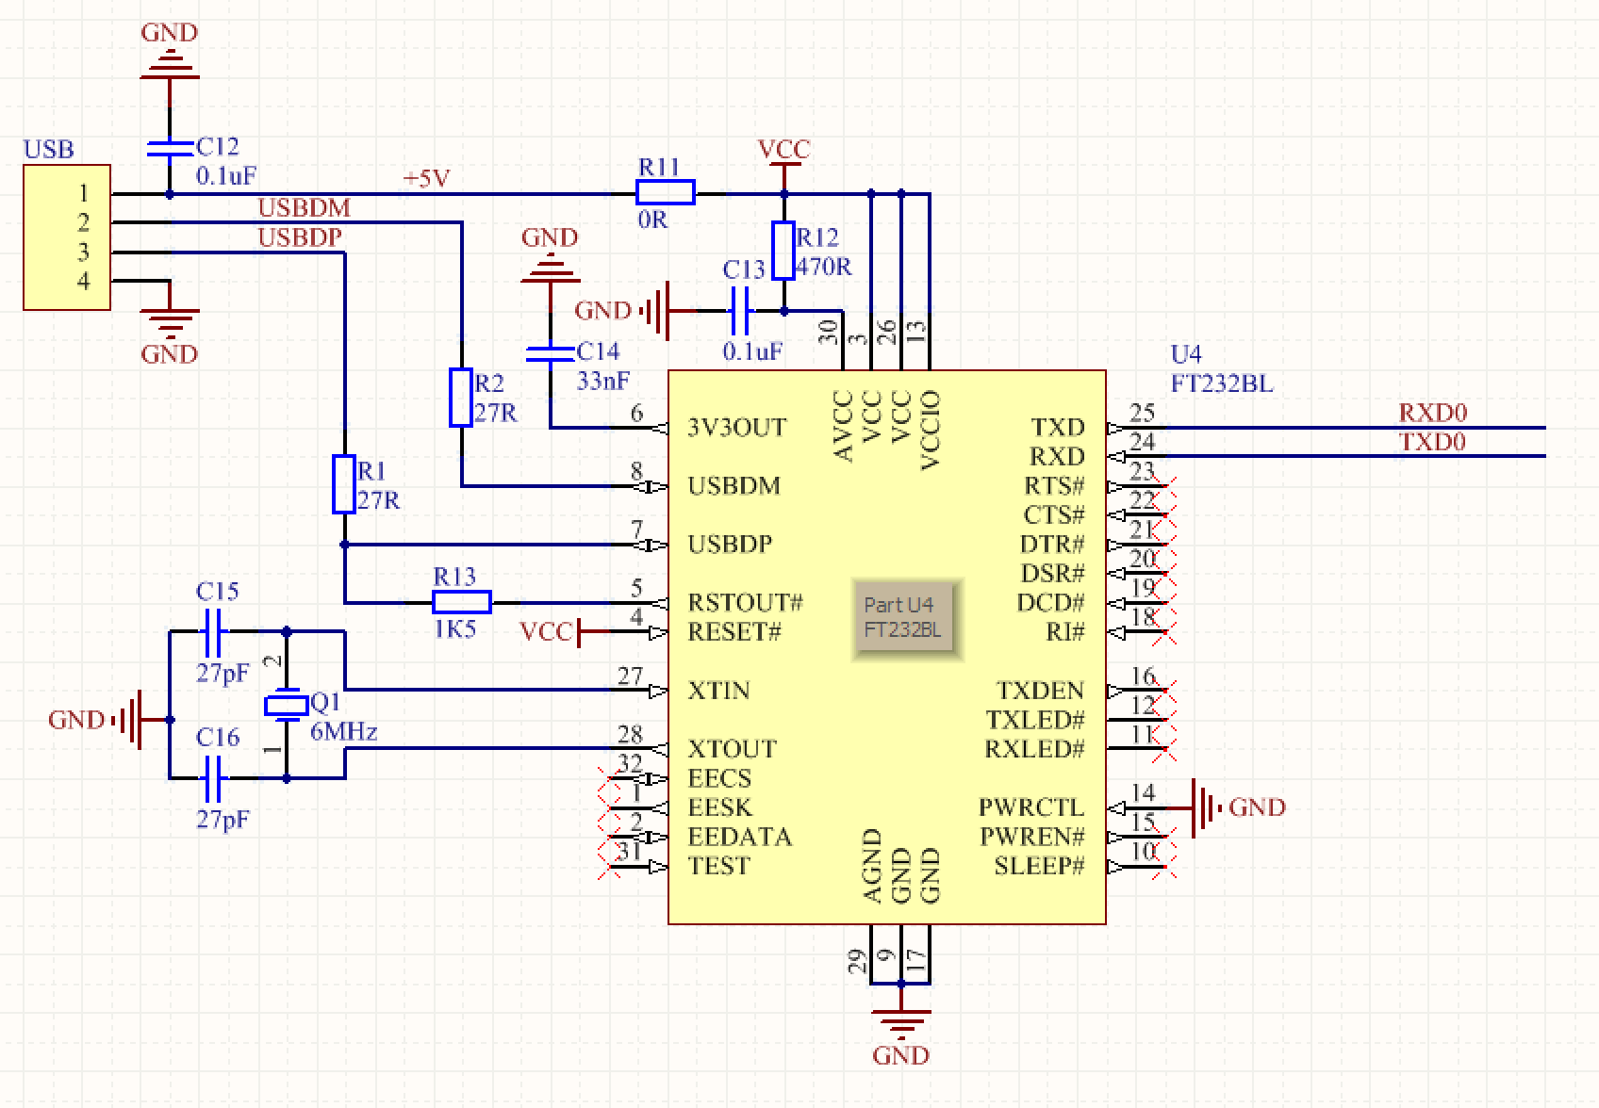Select capacitor C14 33nF symbol
1599x1108 pixels.
click(x=550, y=353)
